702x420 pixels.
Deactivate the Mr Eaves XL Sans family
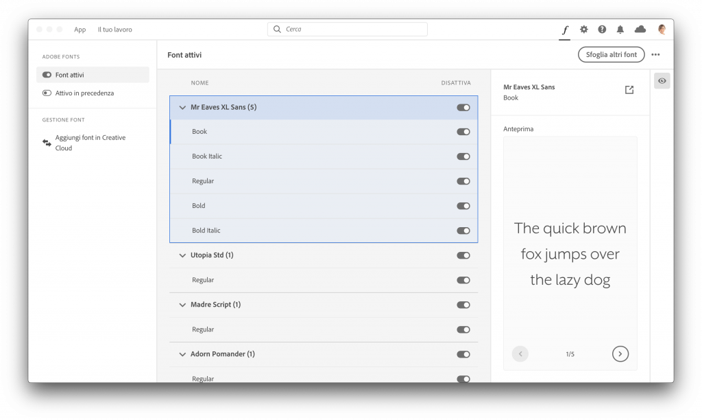463,108
